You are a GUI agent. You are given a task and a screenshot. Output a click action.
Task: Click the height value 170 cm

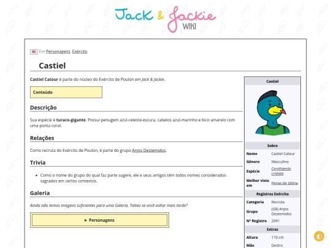(278, 238)
